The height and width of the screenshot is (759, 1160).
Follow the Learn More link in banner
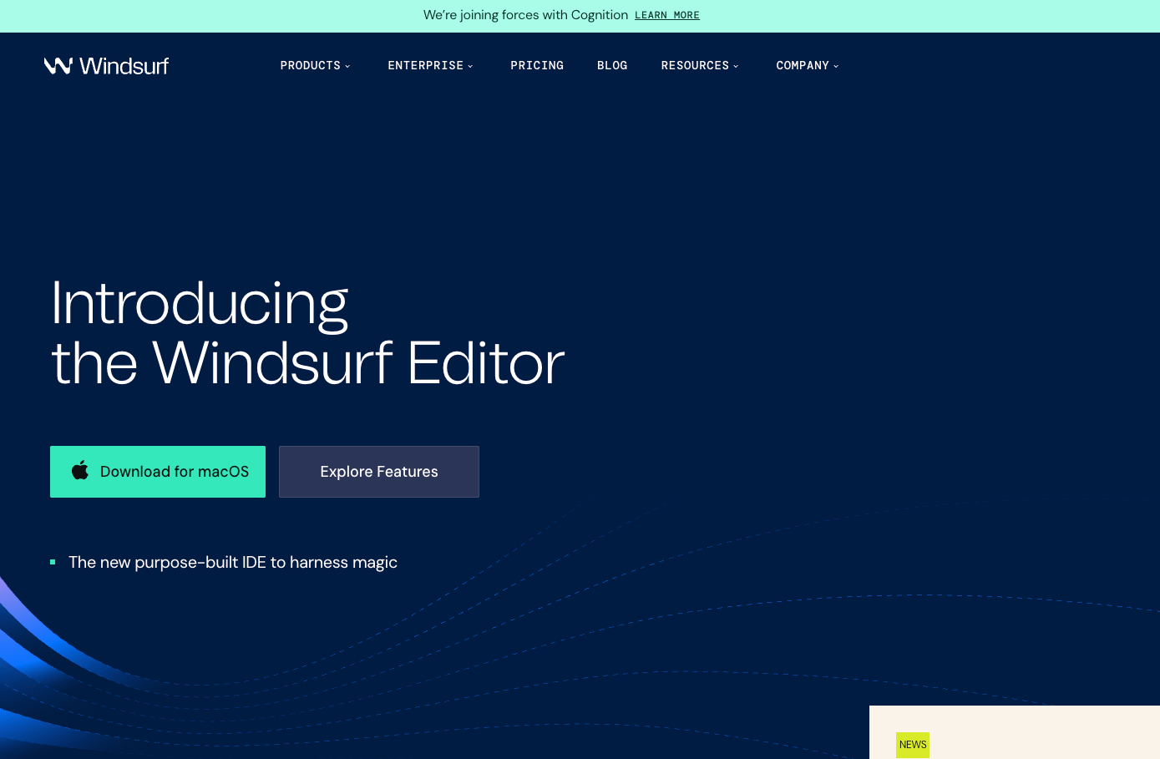[x=667, y=15]
